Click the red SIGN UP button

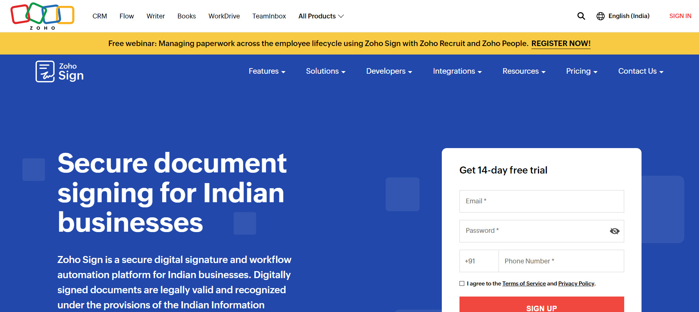542,305
